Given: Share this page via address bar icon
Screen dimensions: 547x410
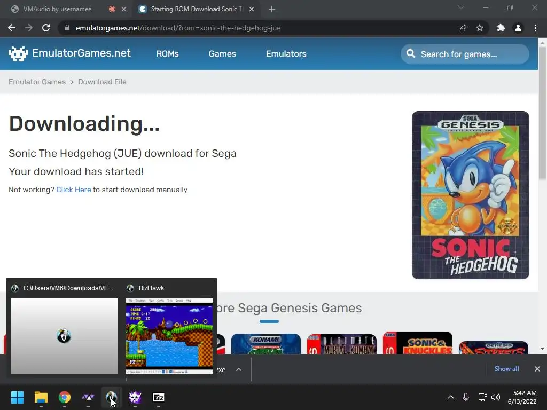Looking at the screenshot, I should point(463,28).
